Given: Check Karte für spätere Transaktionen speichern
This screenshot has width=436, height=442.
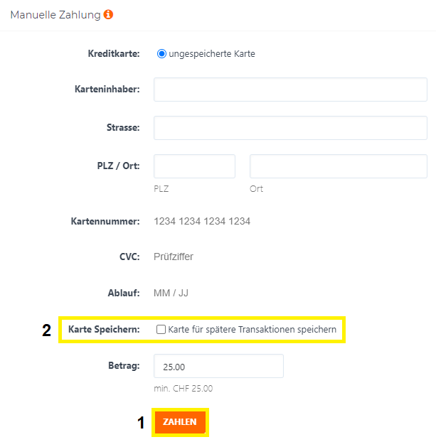Looking at the screenshot, I should (161, 329).
